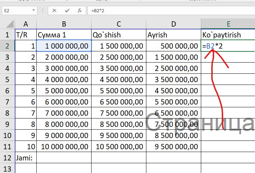255x173 pixels.
Task: Select row 1 header
Action: [x=7, y=35]
